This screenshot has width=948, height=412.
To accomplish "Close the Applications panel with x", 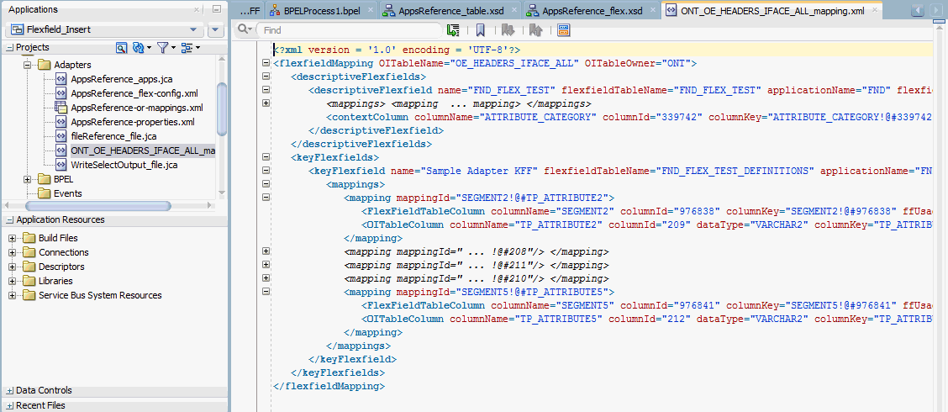I will 197,10.
